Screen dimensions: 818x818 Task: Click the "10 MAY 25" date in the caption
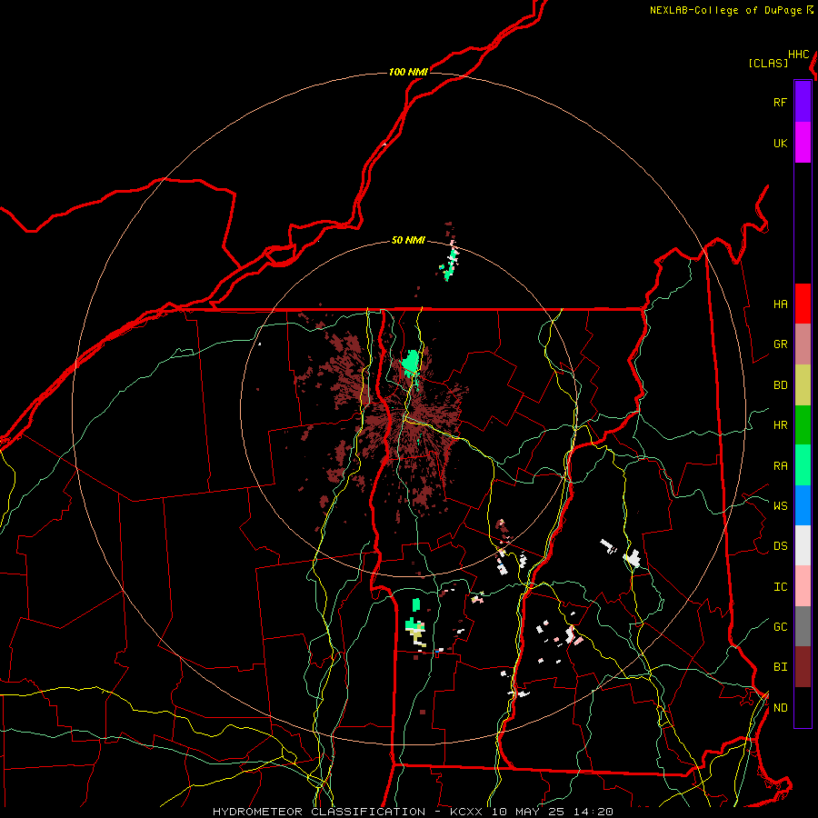click(x=528, y=812)
